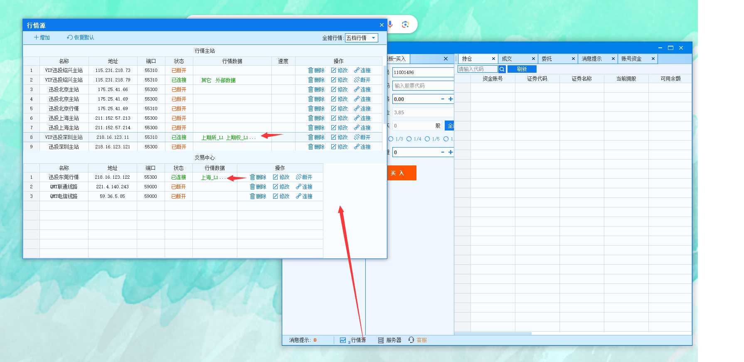
Task: Click the microphone voice search icon
Action: [x=390, y=25]
